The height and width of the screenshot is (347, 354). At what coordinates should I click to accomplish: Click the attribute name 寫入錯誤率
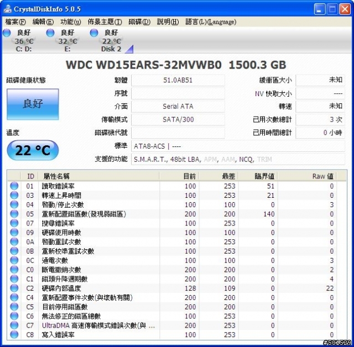pyautogui.click(x=58, y=335)
